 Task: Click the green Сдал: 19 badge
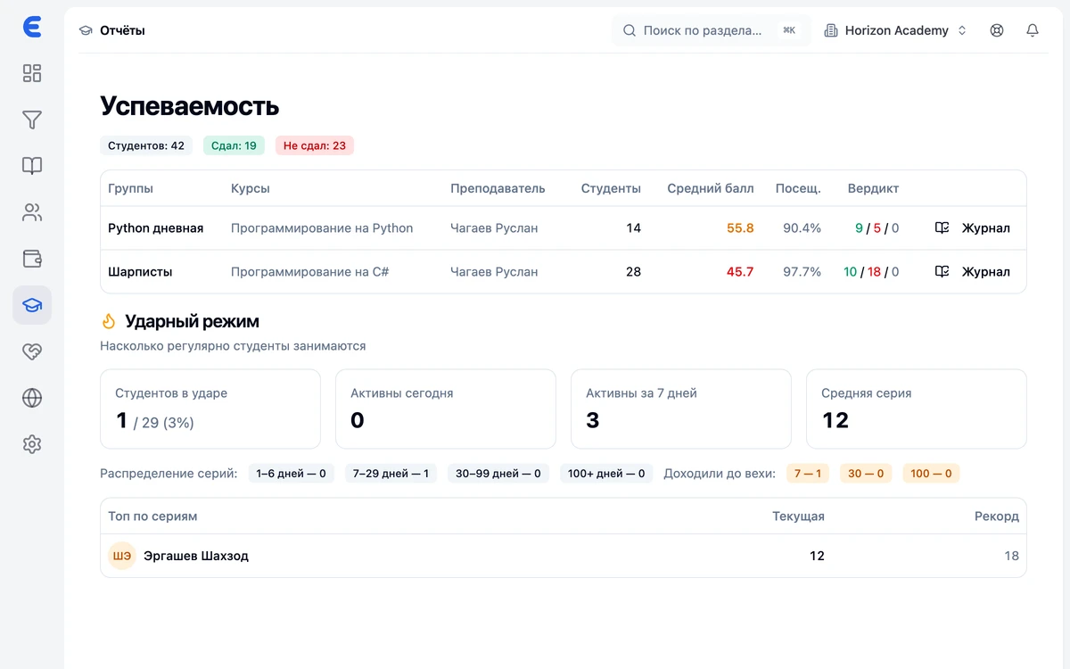click(x=234, y=145)
